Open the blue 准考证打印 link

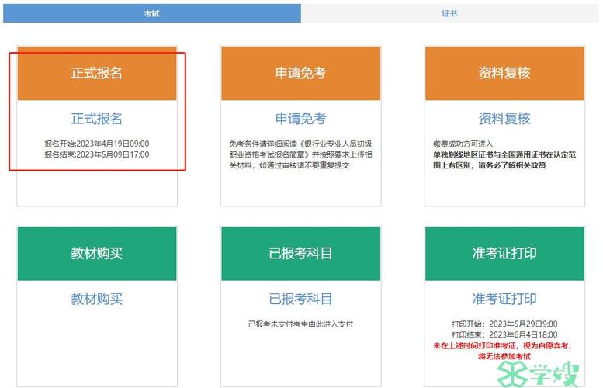504,299
